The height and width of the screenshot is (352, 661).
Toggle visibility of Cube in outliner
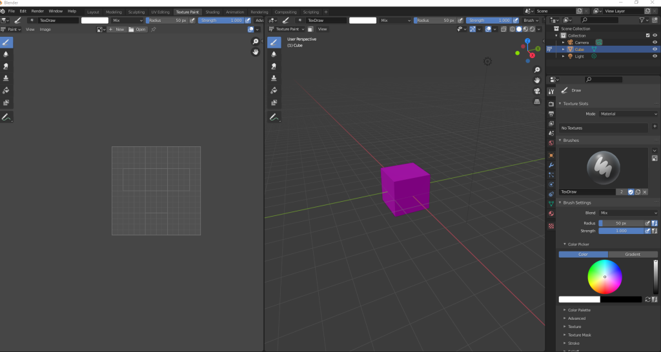tap(655, 49)
